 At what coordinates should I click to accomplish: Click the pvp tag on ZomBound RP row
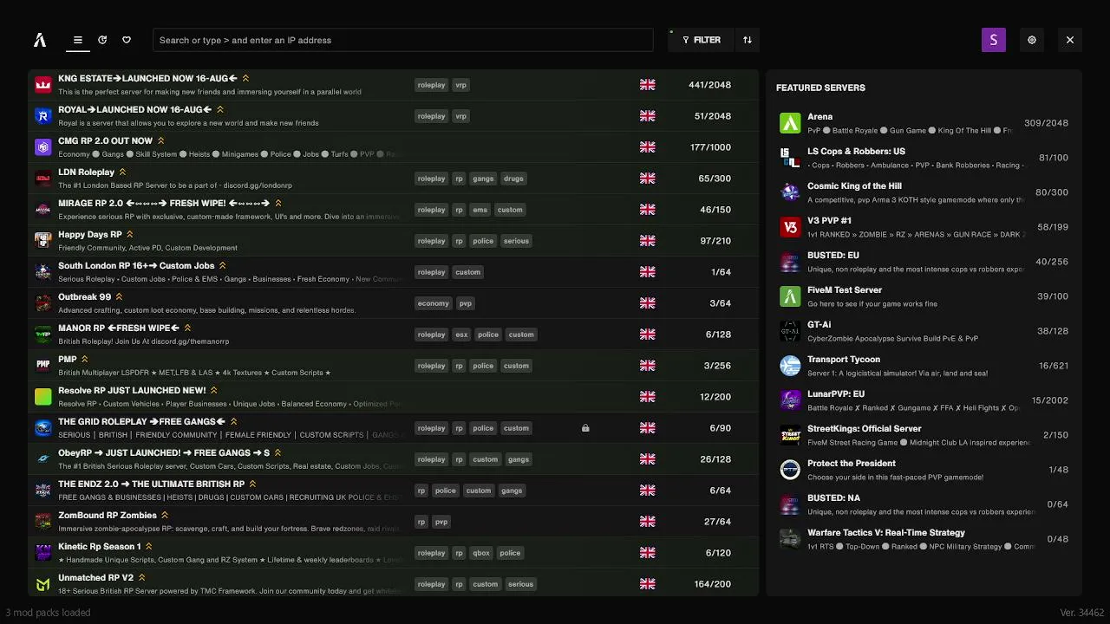[x=441, y=522]
